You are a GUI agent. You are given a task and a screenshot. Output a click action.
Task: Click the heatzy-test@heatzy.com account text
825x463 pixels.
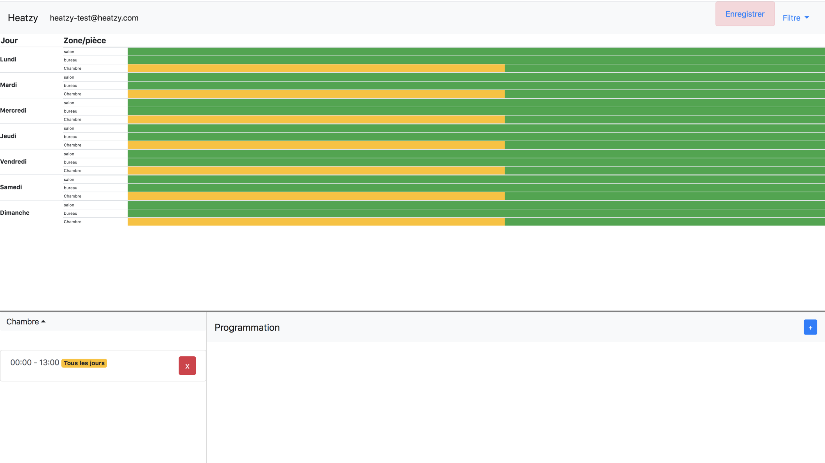[x=94, y=18]
